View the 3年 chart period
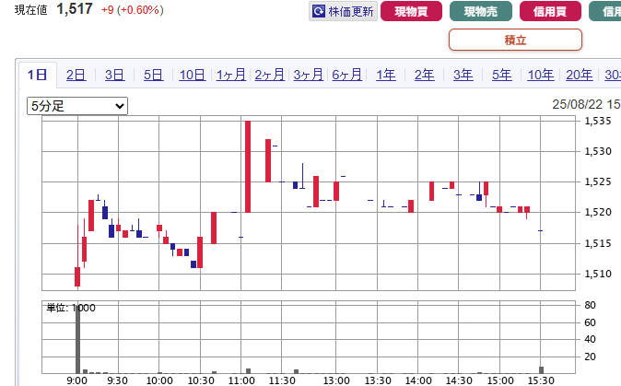 click(463, 75)
